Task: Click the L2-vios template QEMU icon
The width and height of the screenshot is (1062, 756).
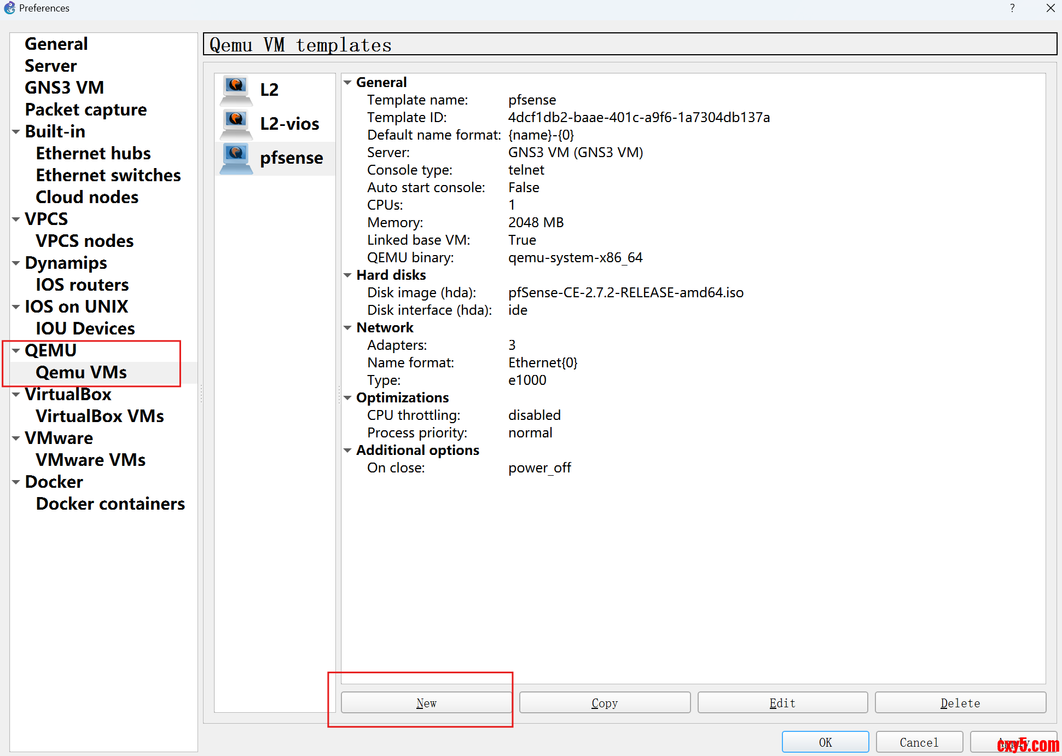Action: (236, 124)
